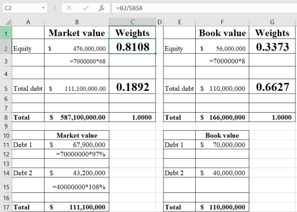Select 'Debt 2' label in column A
Image resolution: width=297 pixels, height=212 pixels.
tap(28, 173)
